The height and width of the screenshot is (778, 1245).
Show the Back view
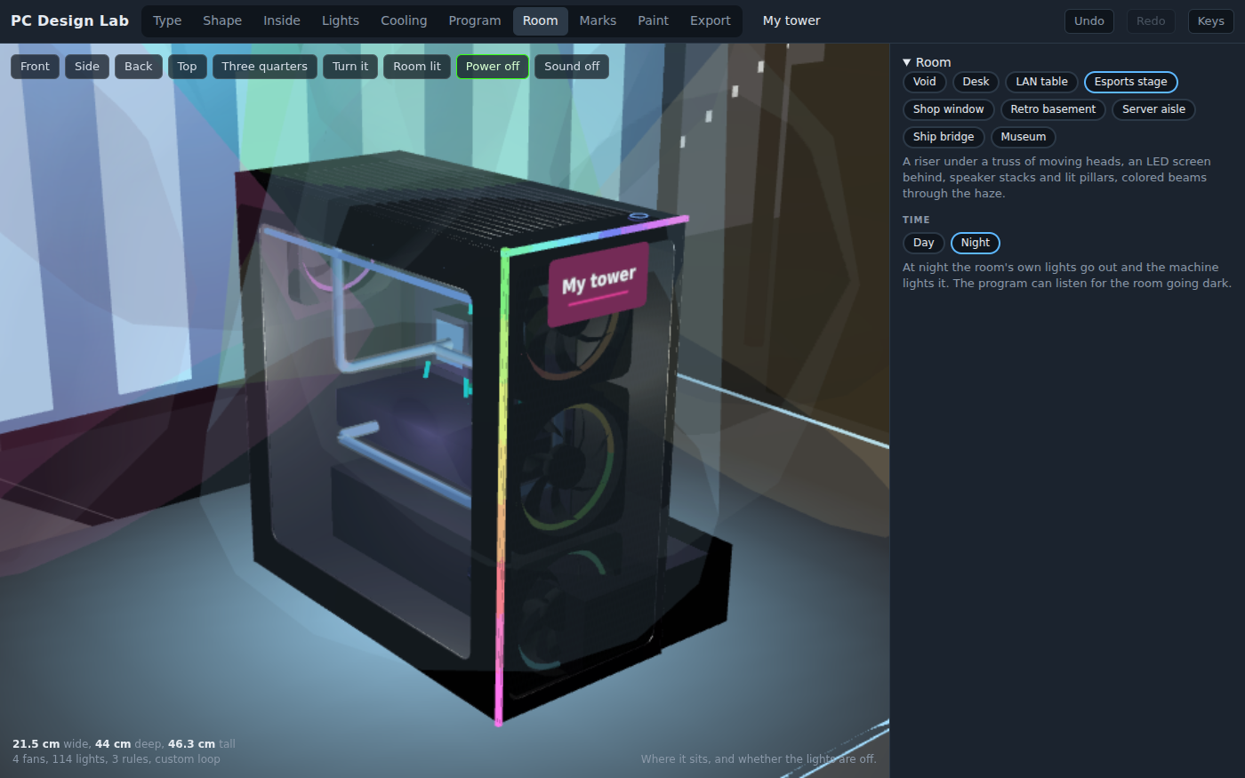(x=139, y=67)
